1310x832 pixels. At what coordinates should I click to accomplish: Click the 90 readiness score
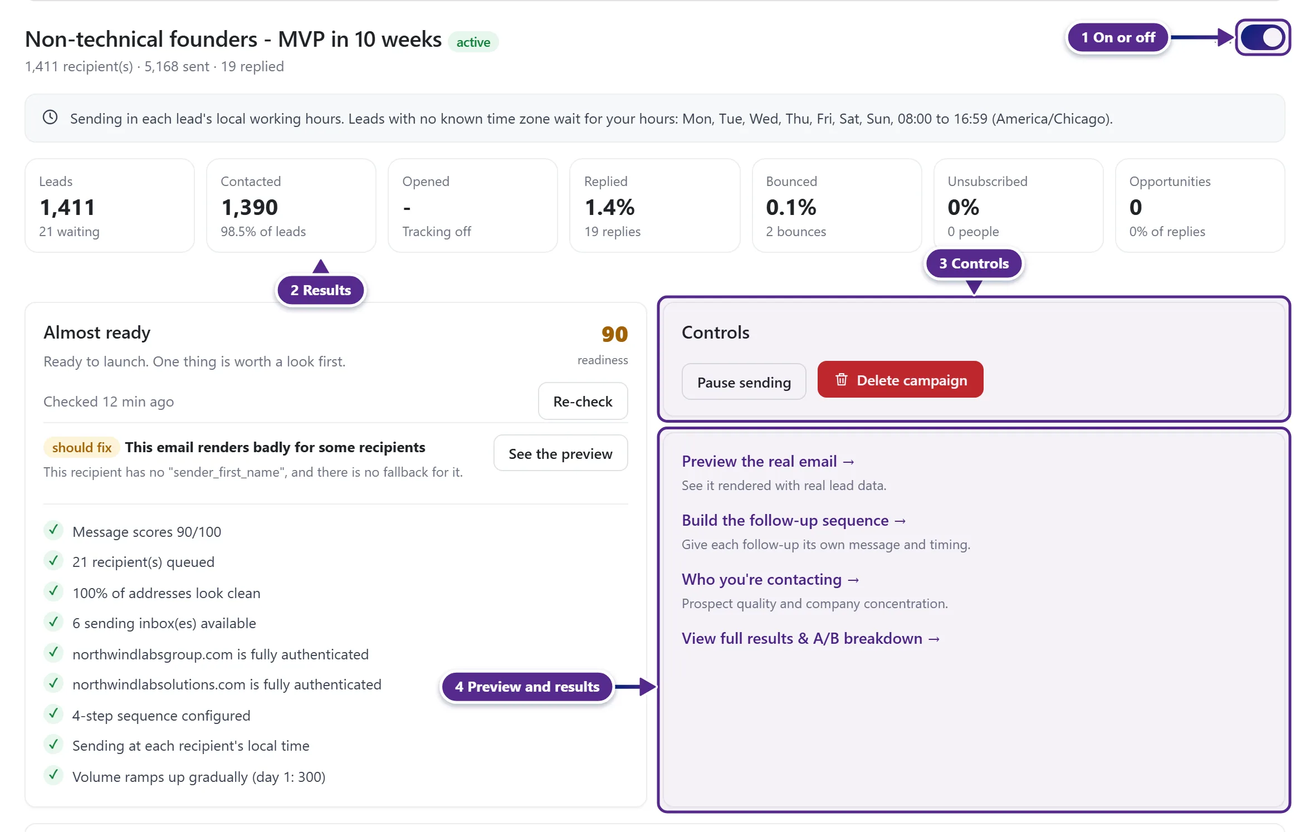click(614, 334)
